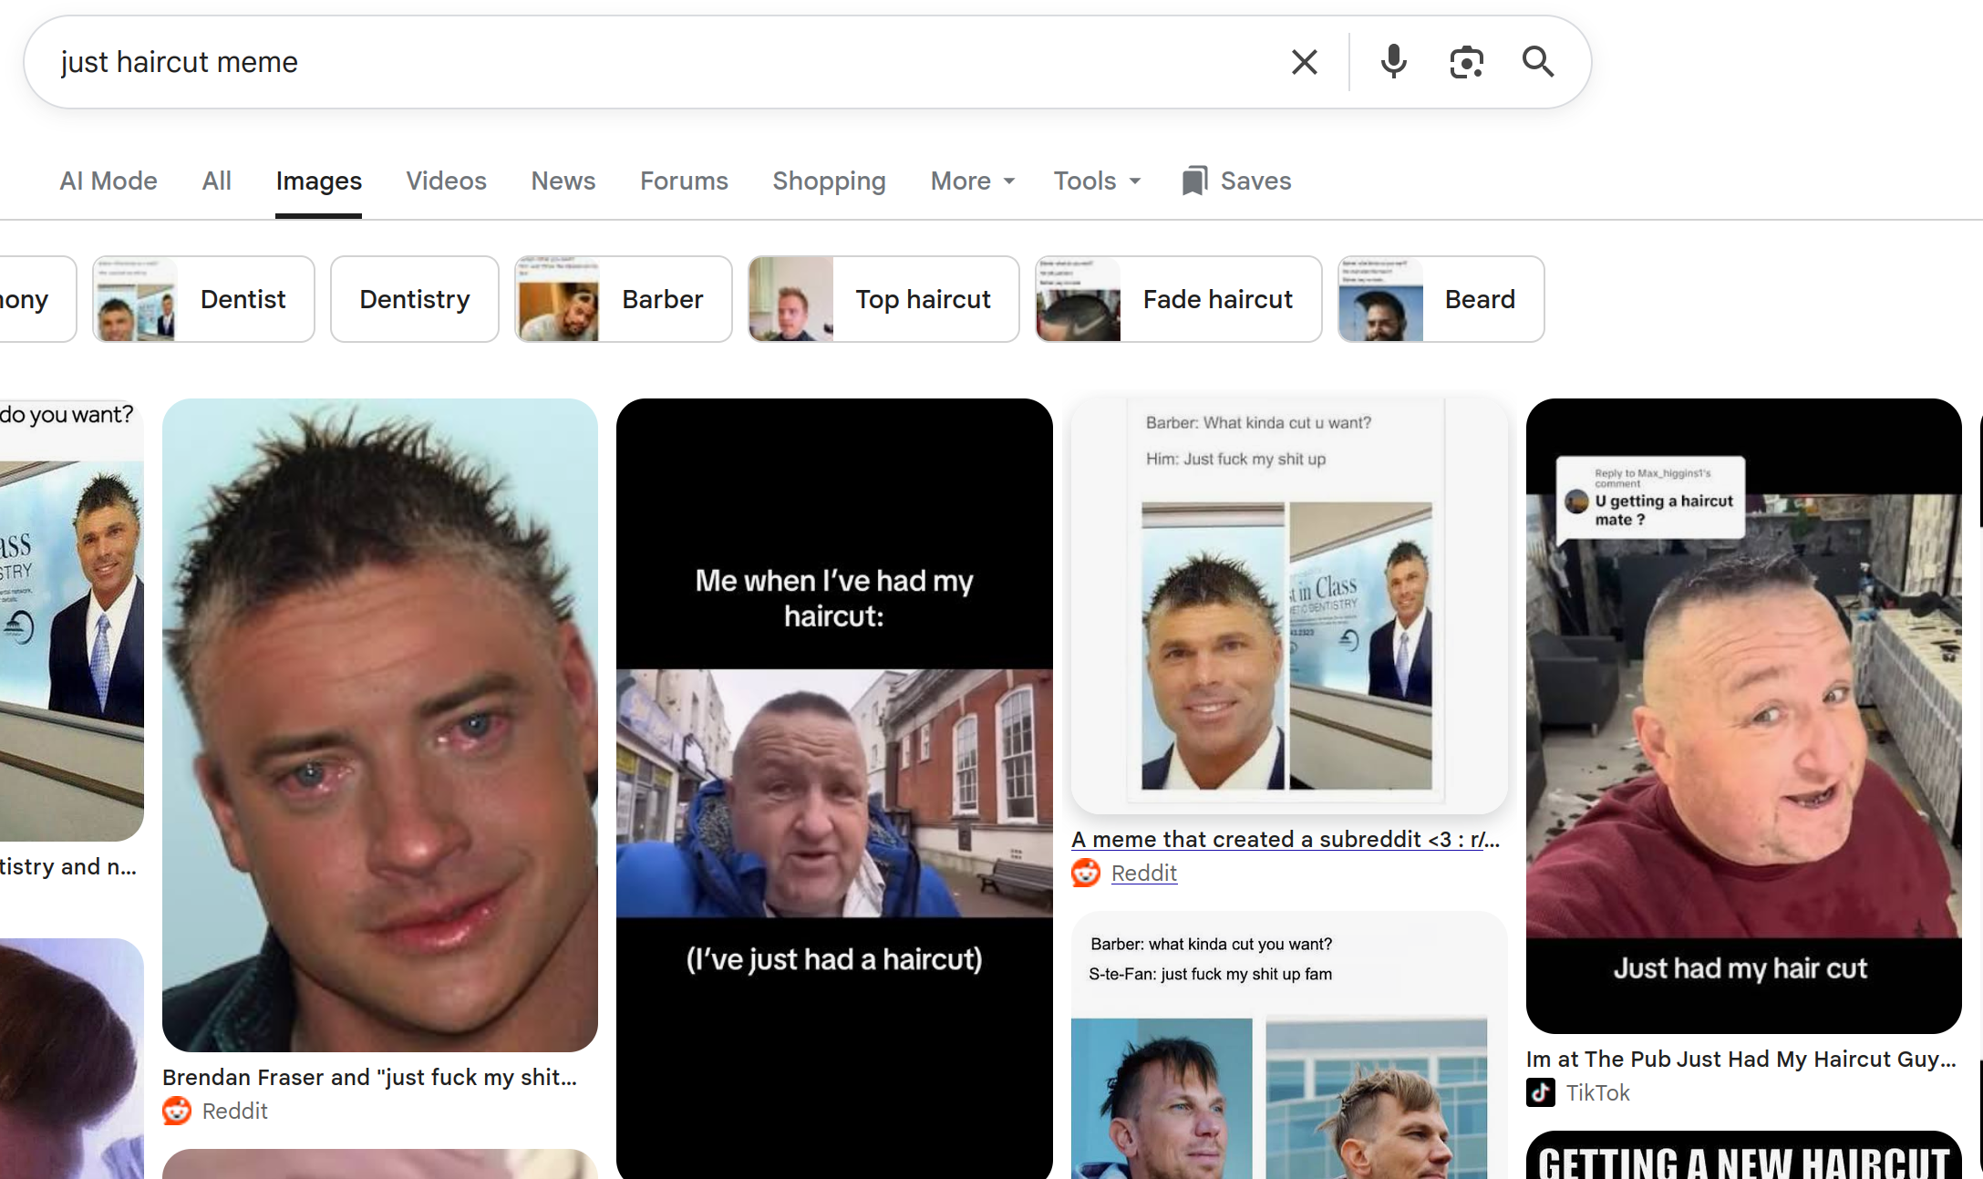This screenshot has width=1983, height=1179.
Task: Filter results by the Dentistry chip
Action: tap(414, 299)
